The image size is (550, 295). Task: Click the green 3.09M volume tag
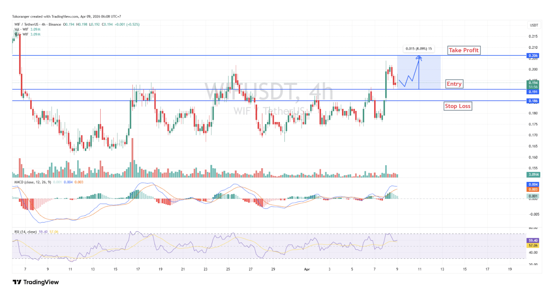click(x=533, y=175)
